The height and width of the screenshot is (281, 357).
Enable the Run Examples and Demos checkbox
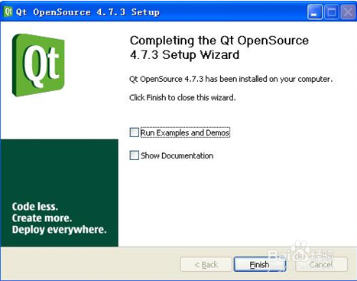coord(135,132)
